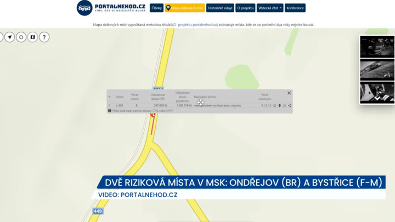Click the table icon in popup row

(x=285, y=106)
